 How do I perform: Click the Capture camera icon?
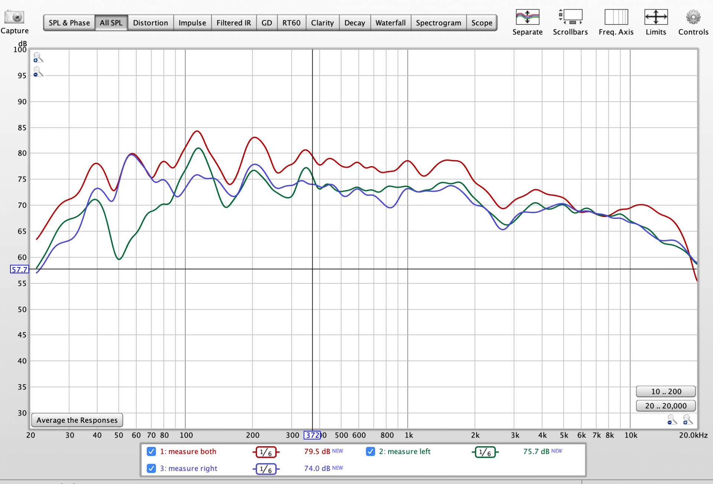point(14,17)
